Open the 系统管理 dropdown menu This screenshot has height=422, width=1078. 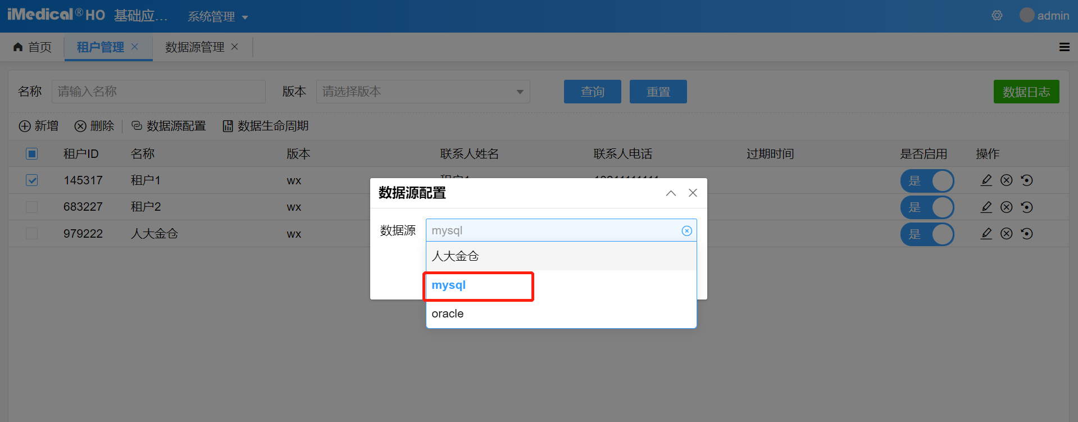coord(217,17)
